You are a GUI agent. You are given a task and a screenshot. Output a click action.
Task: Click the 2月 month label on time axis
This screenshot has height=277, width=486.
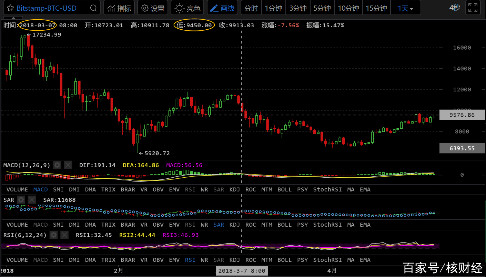coord(118,271)
